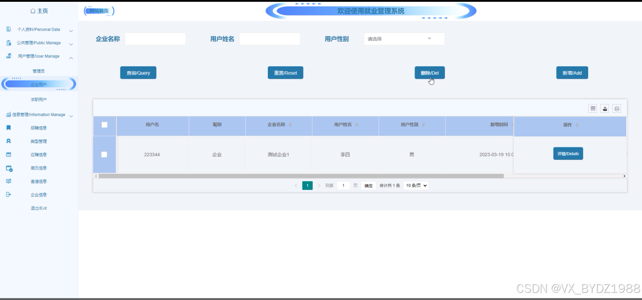This screenshot has height=300, width=642.
Task: Click the 合计共 1 条 total text
Action: point(390,186)
